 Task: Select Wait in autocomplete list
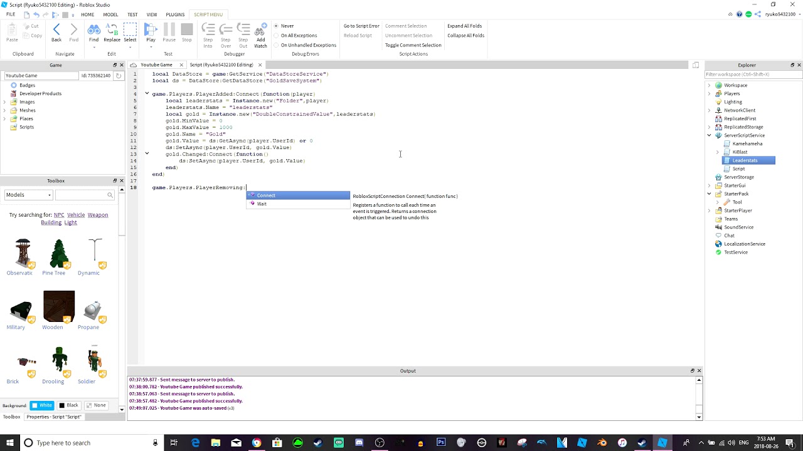pyautogui.click(x=298, y=204)
